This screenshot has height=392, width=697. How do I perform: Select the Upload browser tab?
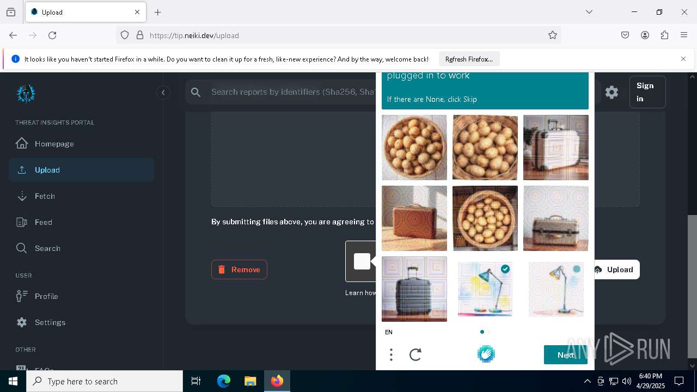(85, 12)
